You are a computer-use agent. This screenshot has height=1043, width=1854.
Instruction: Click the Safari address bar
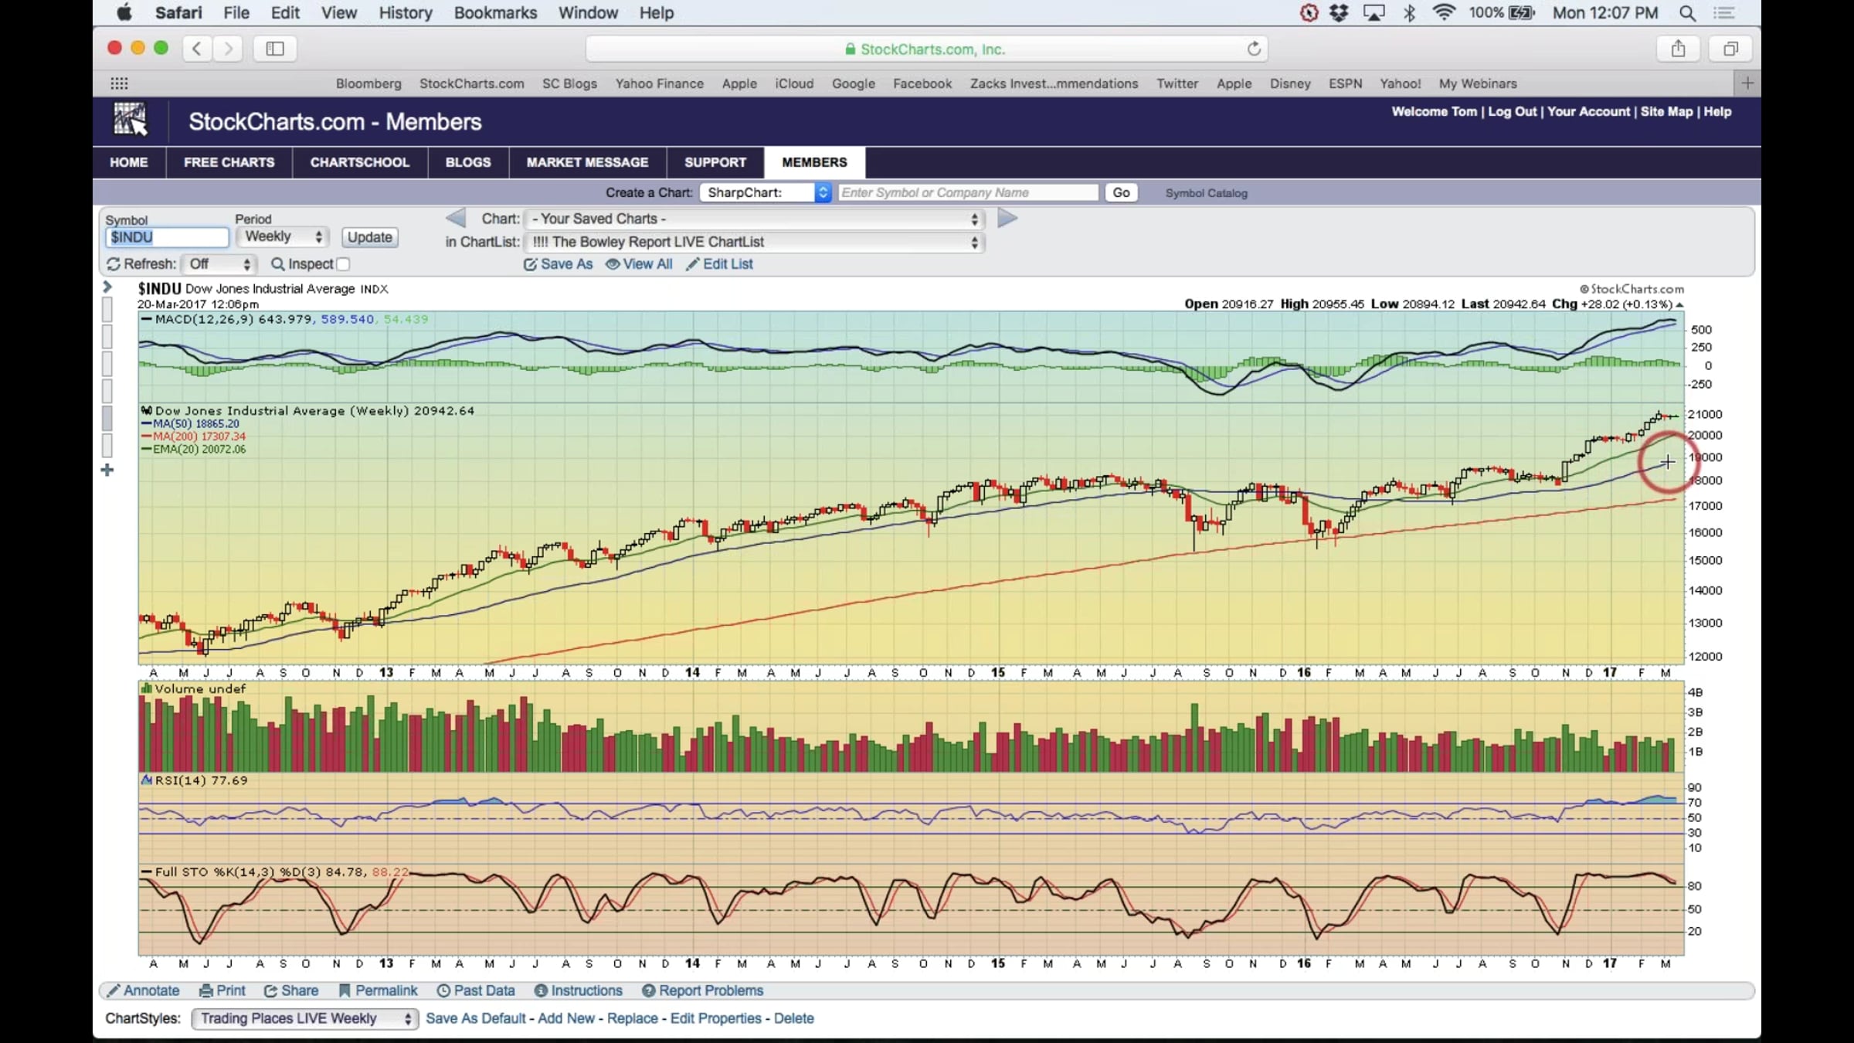(925, 49)
